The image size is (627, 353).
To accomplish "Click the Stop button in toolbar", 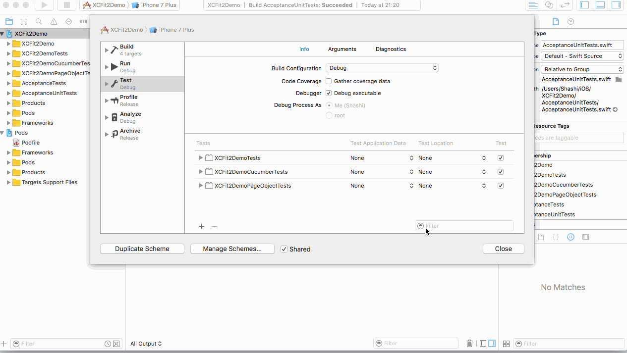I will [66, 5].
